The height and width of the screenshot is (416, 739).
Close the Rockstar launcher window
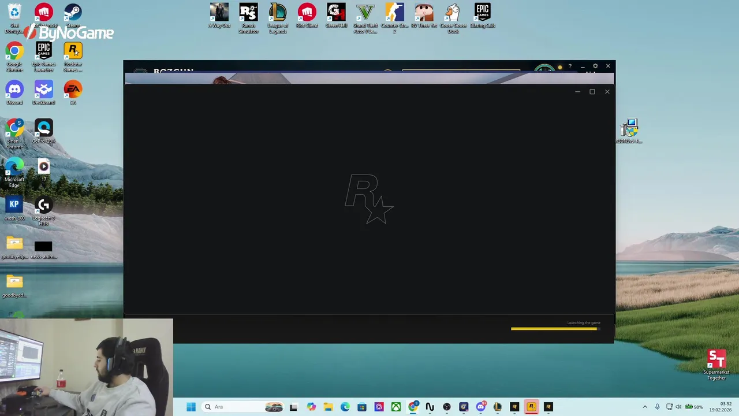tap(607, 91)
